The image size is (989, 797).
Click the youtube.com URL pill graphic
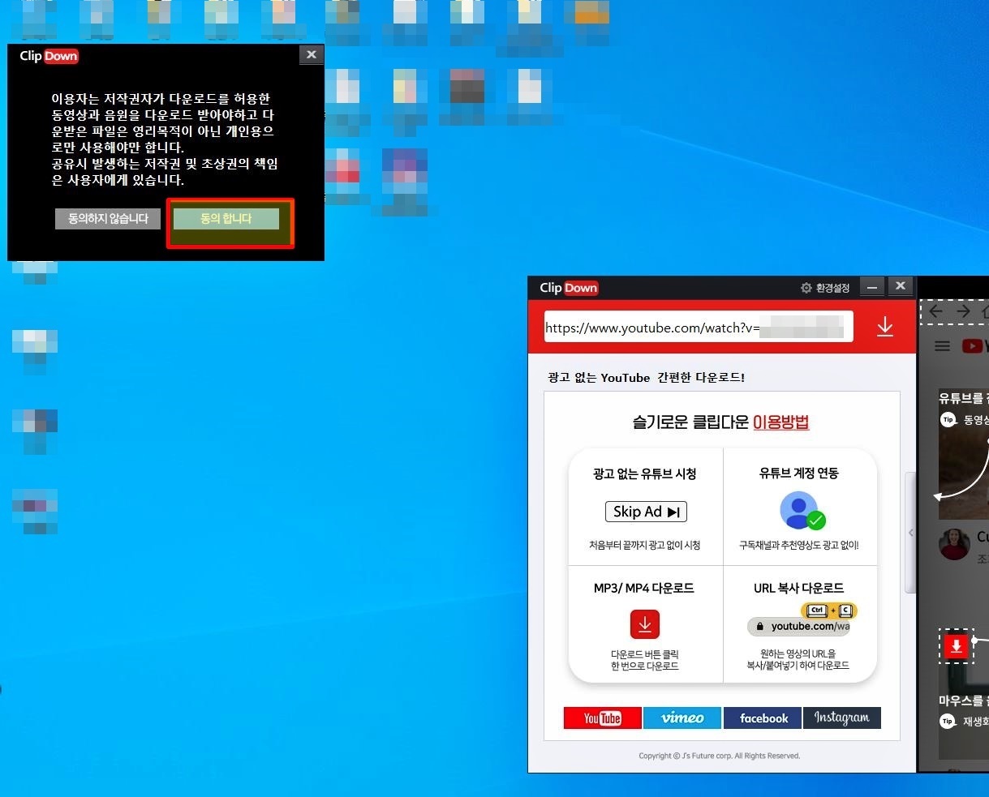point(799,626)
